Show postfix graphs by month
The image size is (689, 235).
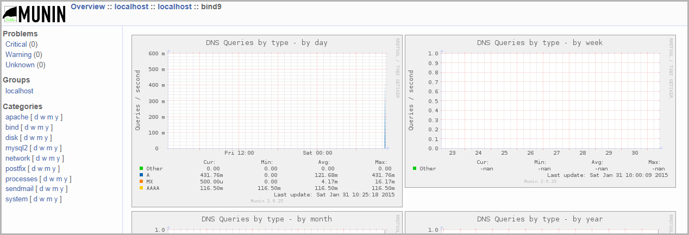point(46,169)
